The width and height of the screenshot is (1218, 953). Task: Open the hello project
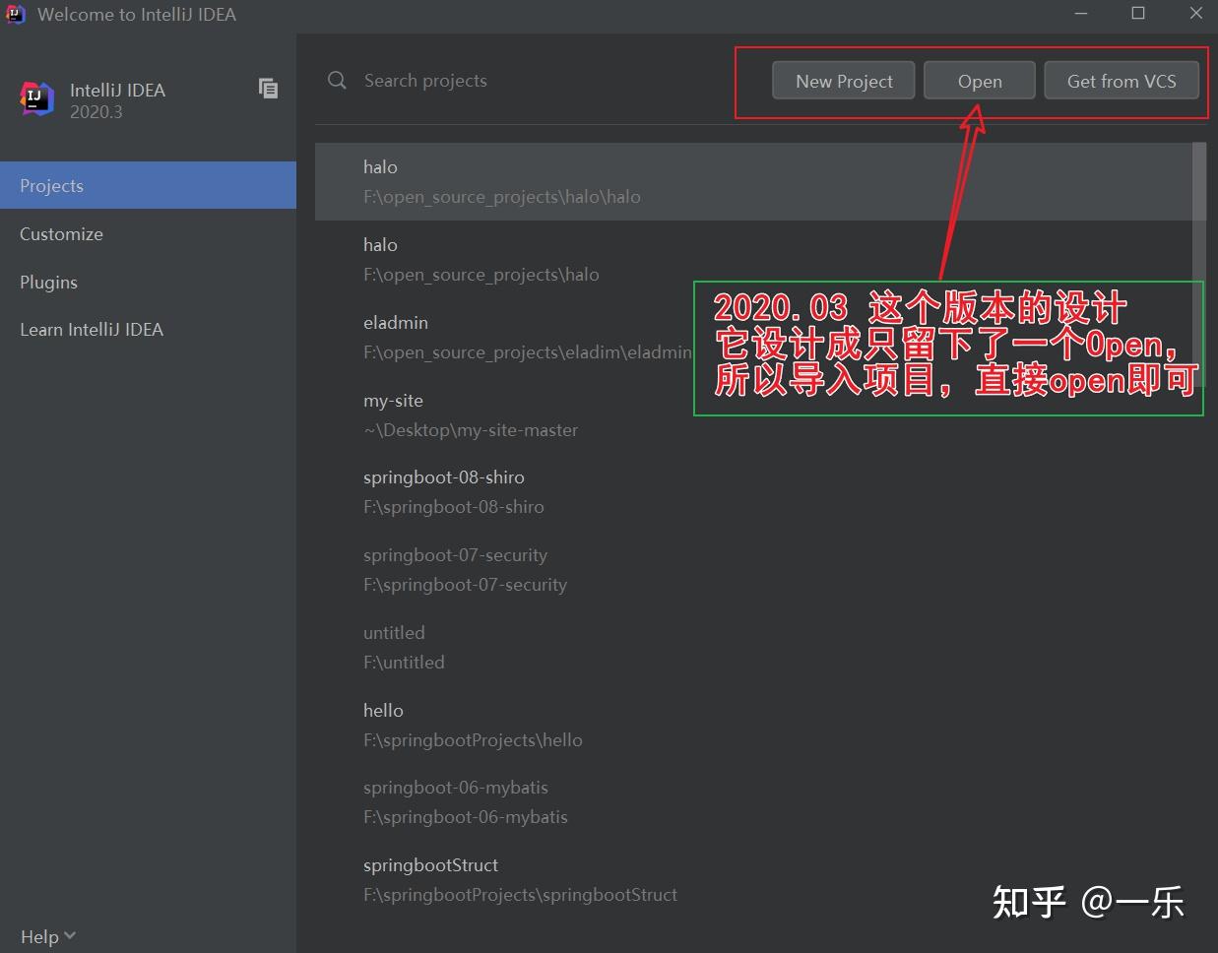(x=753, y=725)
